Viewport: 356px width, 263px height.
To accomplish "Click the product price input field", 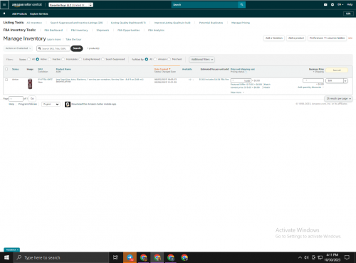I will click(241, 81).
